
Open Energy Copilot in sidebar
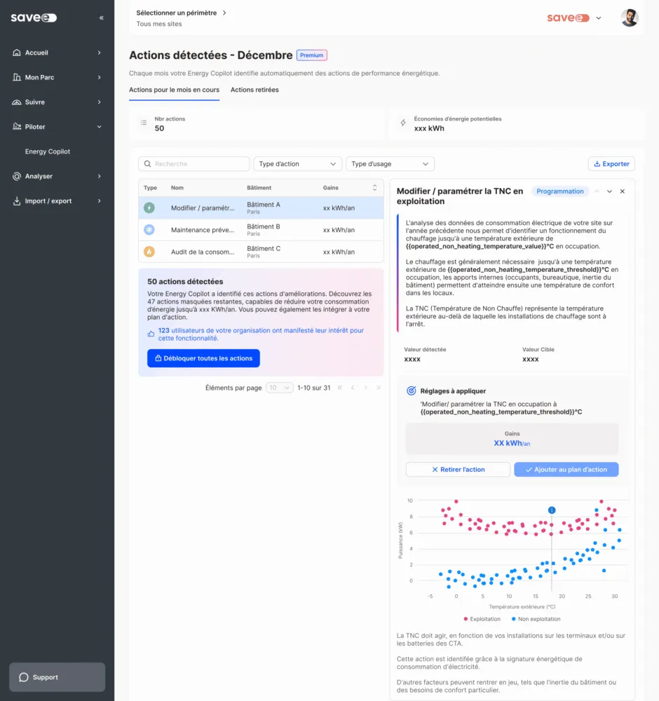click(48, 151)
